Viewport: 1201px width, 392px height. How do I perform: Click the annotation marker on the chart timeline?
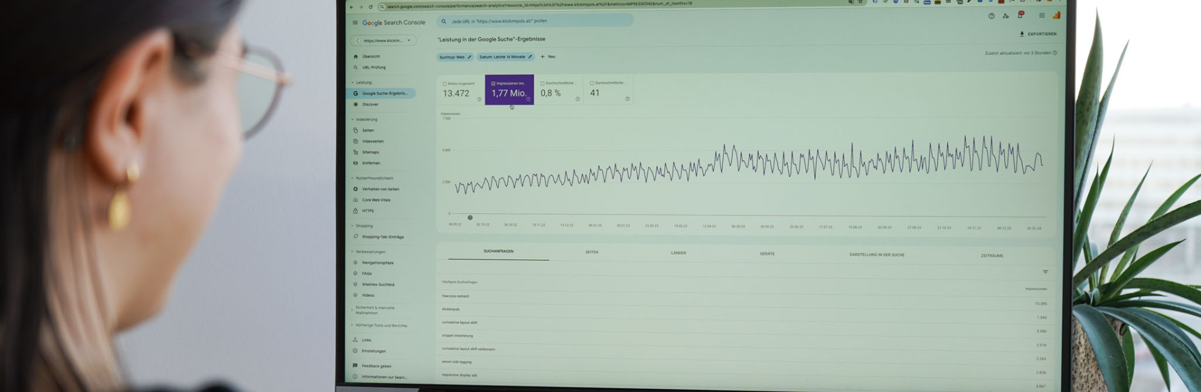click(x=470, y=218)
